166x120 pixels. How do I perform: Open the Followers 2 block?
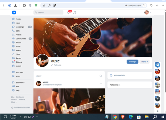[x=129, y=85]
